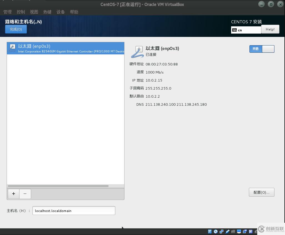Click the video capture status icon
285x235 pixels.
tap(251, 231)
